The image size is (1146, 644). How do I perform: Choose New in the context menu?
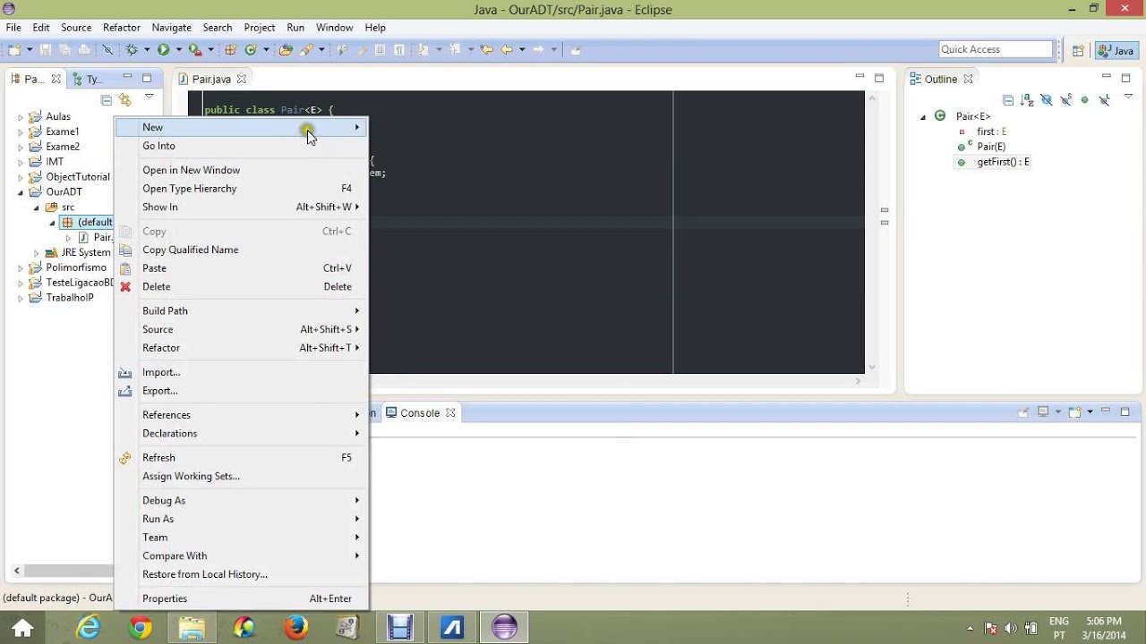(x=242, y=127)
